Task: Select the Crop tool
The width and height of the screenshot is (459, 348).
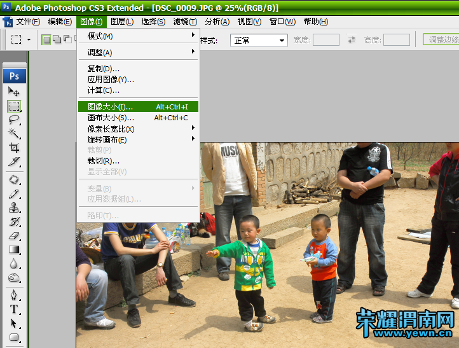Action: [x=14, y=148]
